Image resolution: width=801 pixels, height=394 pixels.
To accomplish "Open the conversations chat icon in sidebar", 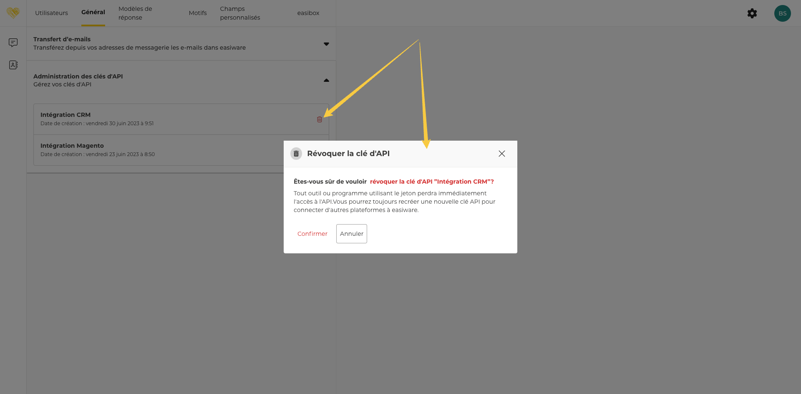I will 13,43.
